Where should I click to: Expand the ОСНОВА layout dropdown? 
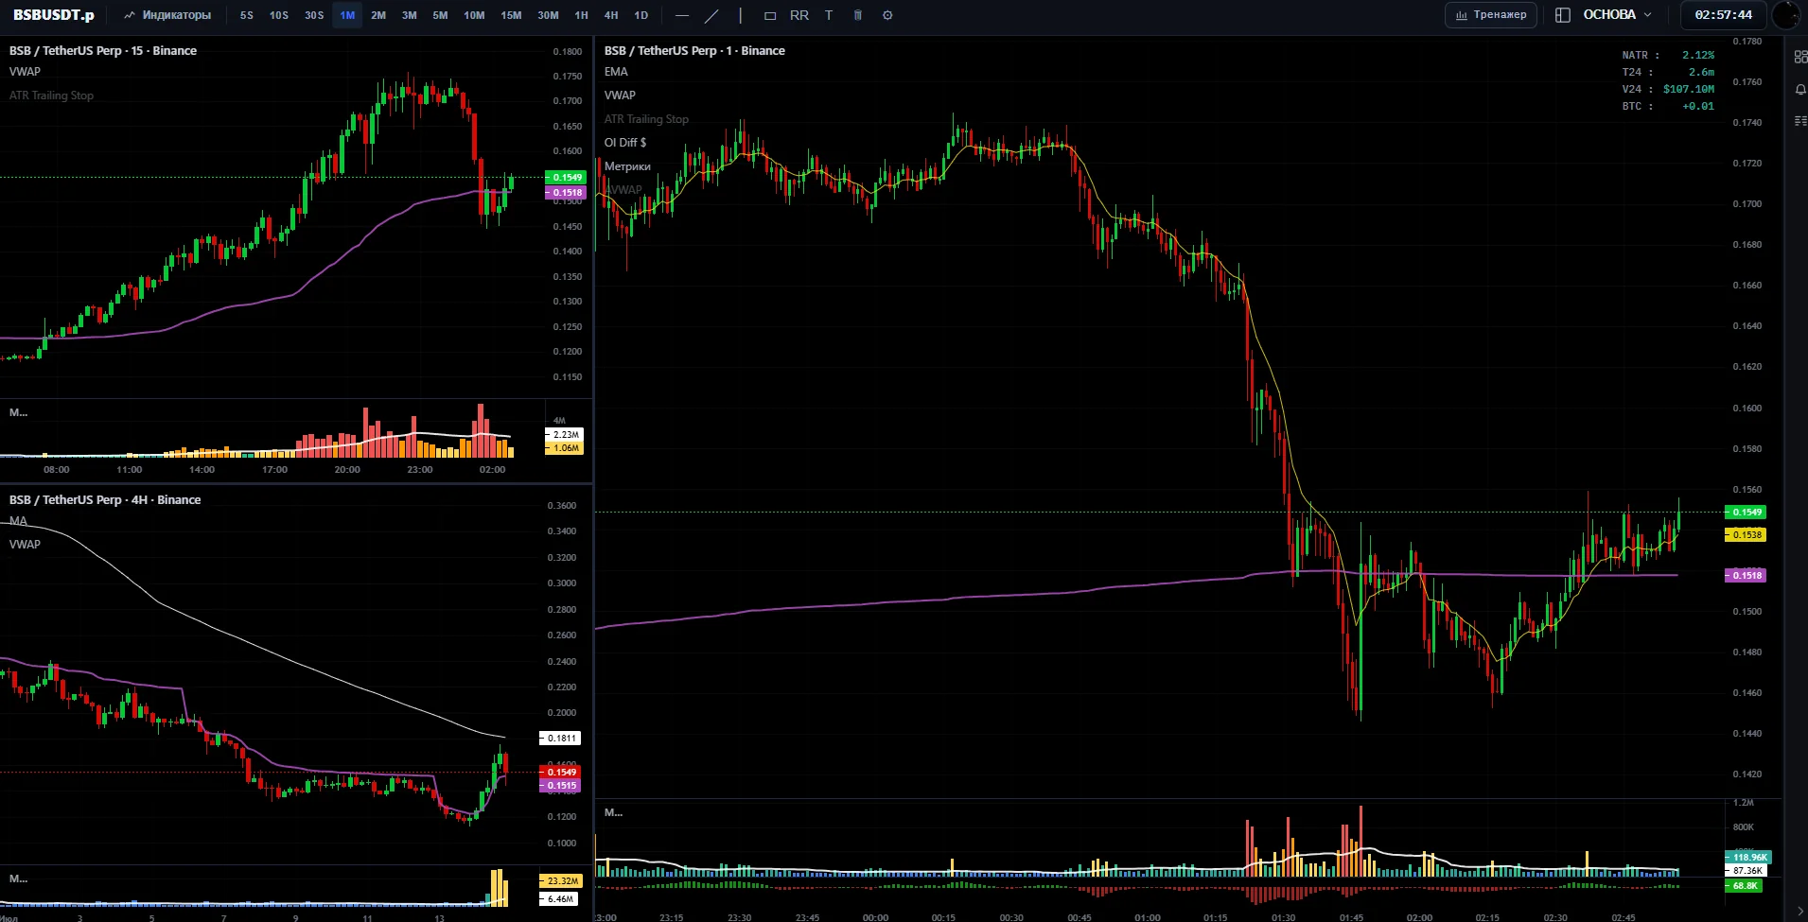(x=1618, y=15)
